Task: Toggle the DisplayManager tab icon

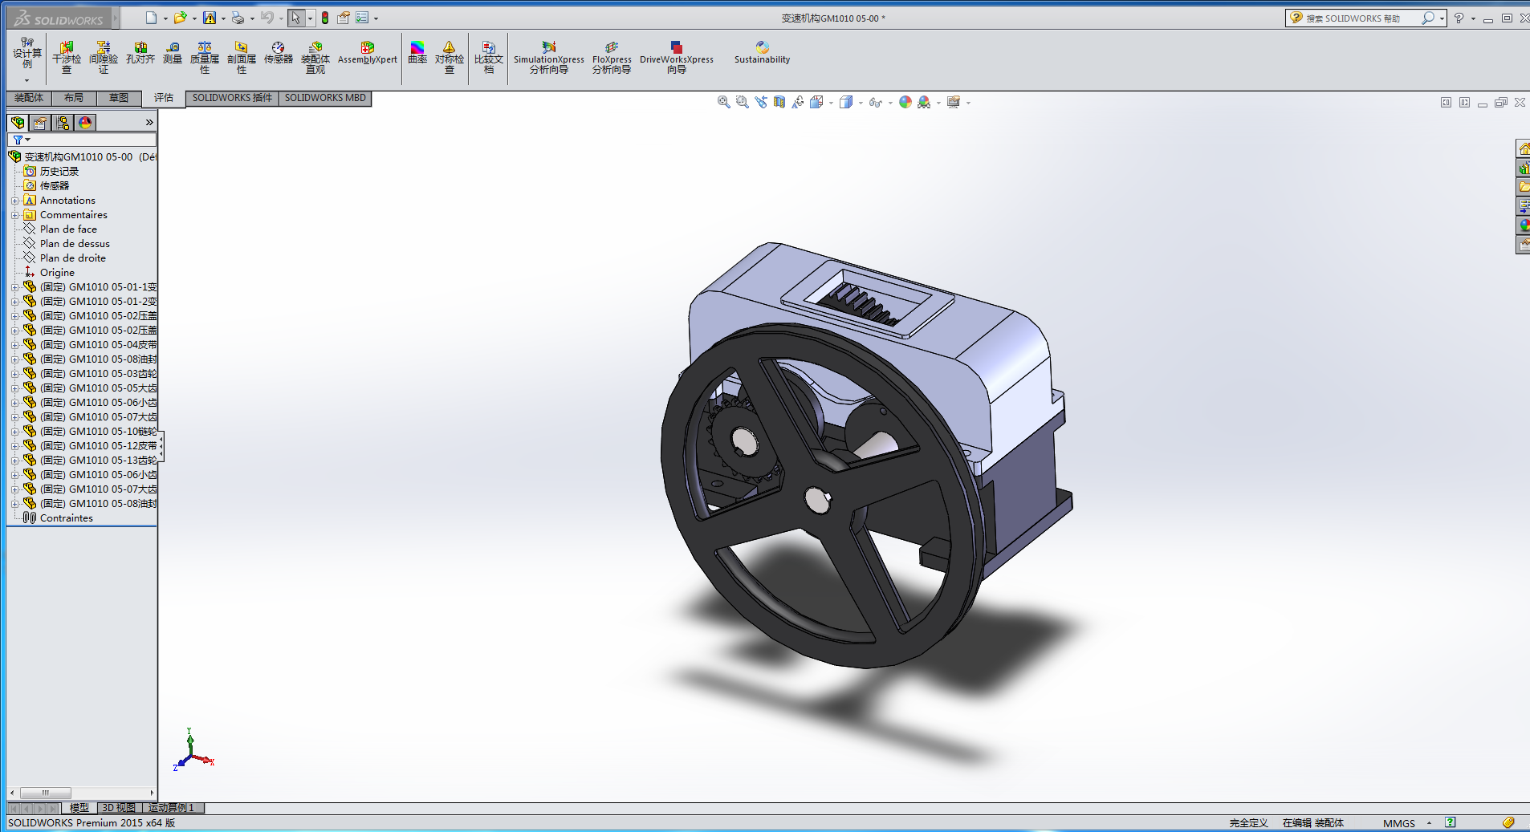Action: [85, 123]
